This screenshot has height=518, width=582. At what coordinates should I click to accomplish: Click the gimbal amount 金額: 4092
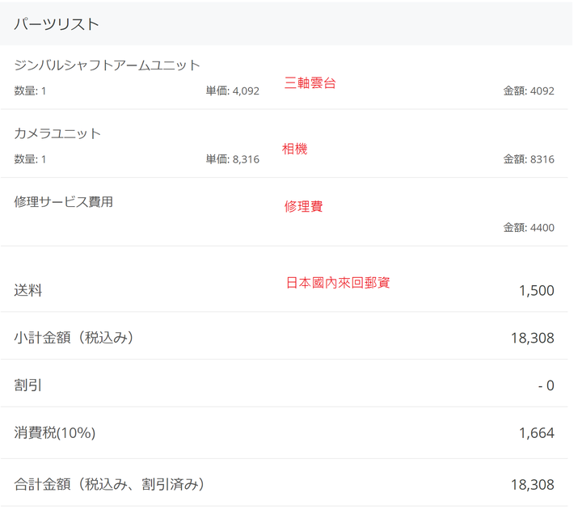tap(529, 91)
